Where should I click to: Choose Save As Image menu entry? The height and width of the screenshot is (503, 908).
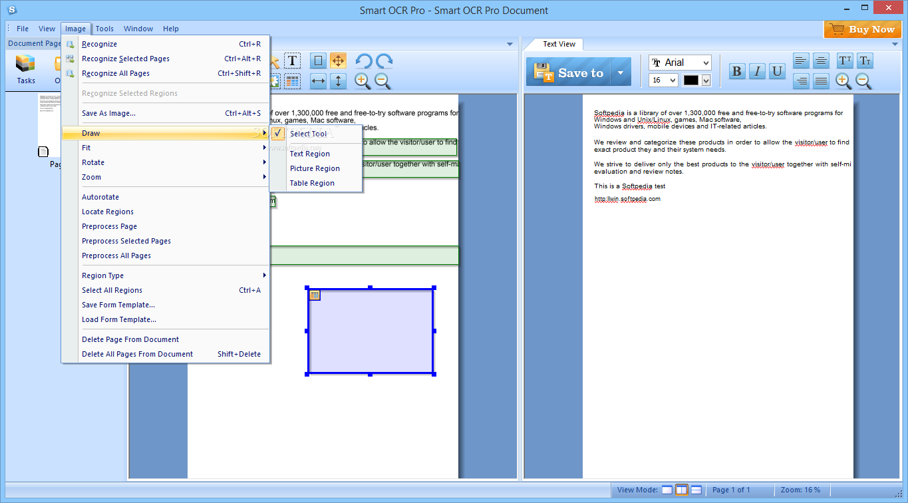pyautogui.click(x=165, y=113)
